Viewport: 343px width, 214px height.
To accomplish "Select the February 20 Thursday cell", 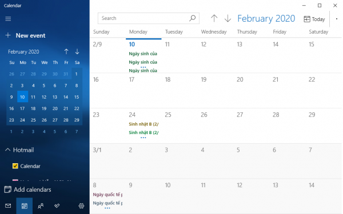I will (x=252, y=91).
